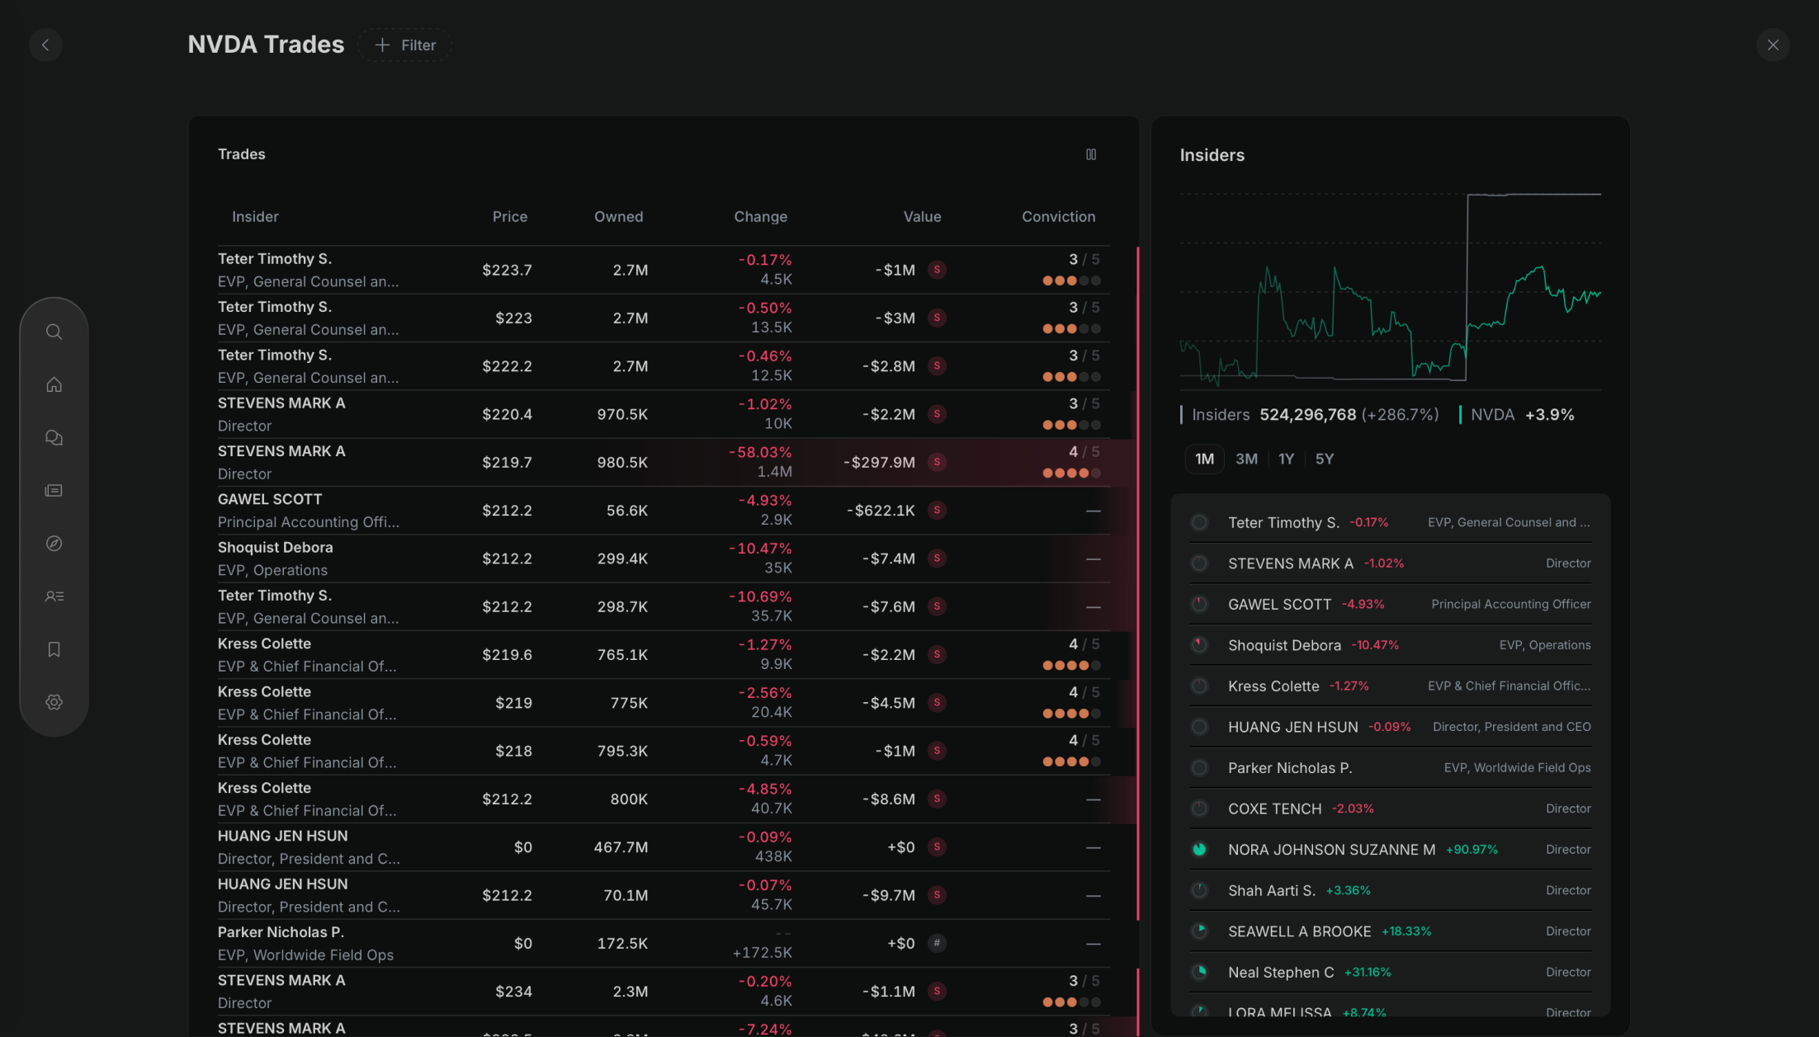This screenshot has height=1037, width=1819.
Task: Sort trades by the Conviction column header
Action: coord(1058,216)
